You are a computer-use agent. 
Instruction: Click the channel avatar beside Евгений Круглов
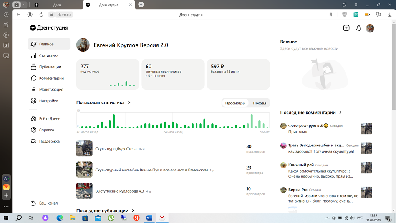pyautogui.click(x=83, y=45)
